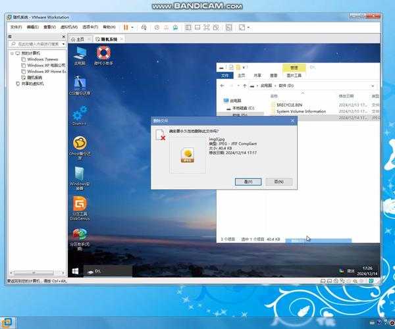Click the VMware snapshot clock icon

(156, 28)
